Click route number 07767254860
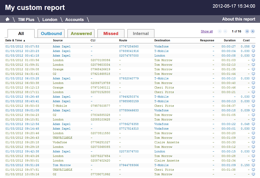This screenshot has height=178, width=260. tap(129, 46)
